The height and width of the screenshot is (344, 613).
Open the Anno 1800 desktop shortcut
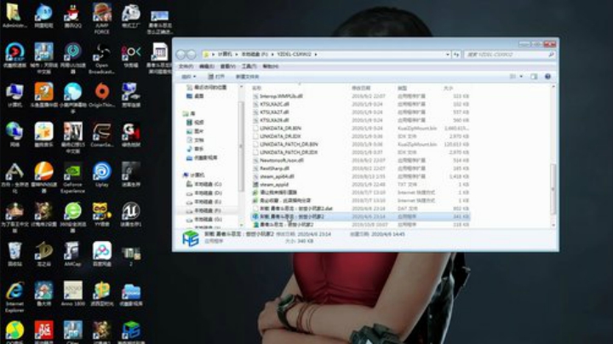pyautogui.click(x=72, y=294)
